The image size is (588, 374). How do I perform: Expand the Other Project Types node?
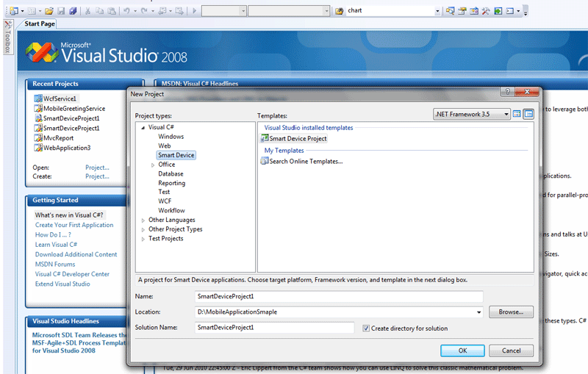pos(143,230)
